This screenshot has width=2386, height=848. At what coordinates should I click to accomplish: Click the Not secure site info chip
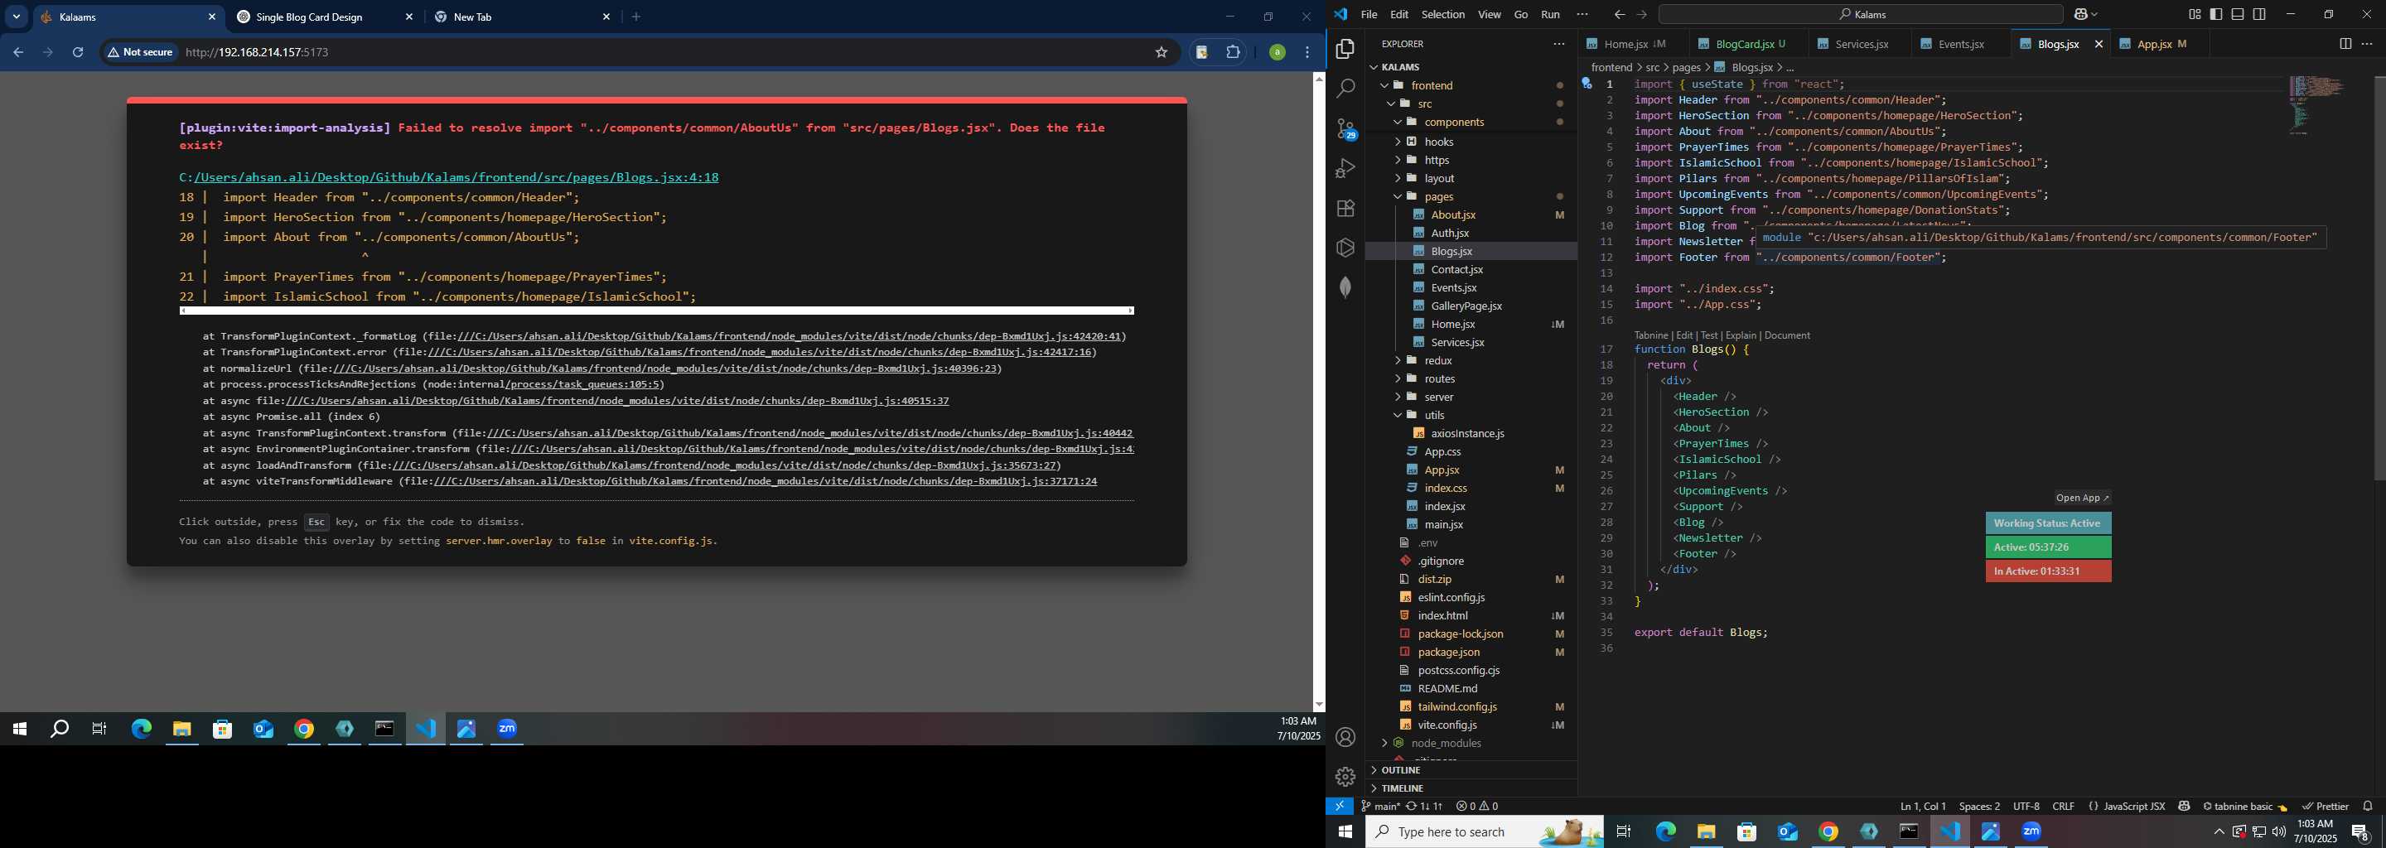click(141, 53)
